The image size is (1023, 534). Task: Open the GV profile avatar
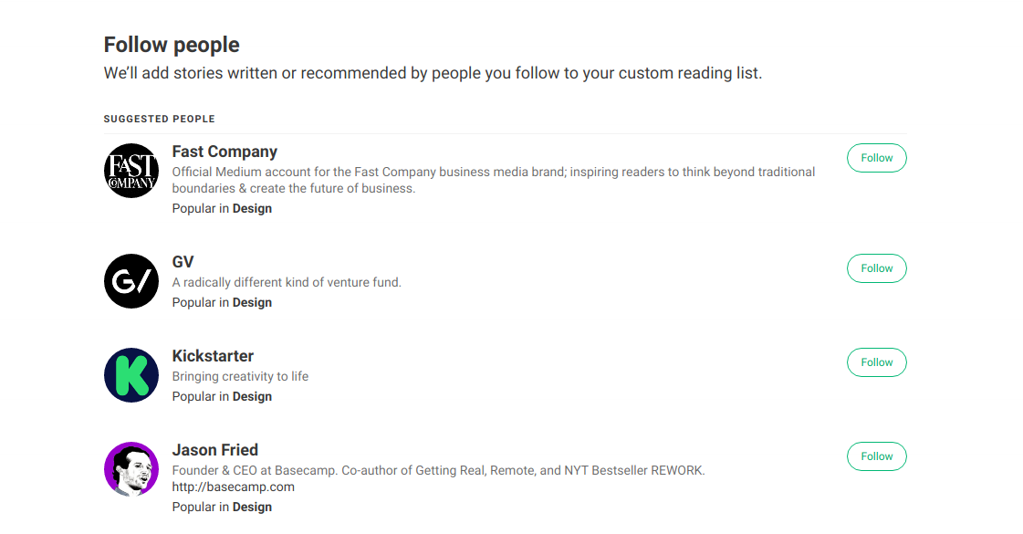pyautogui.click(x=131, y=281)
